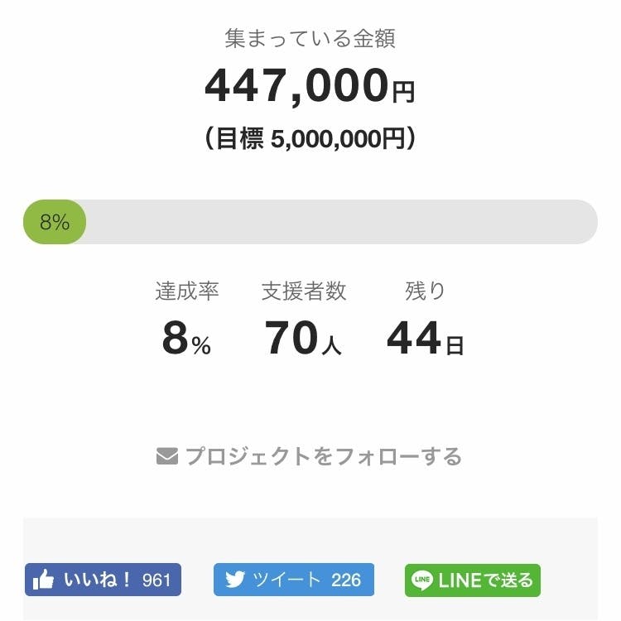This screenshot has height=621, width=621.
Task: Click the gray unfilled progress bar track
Action: pos(339,222)
